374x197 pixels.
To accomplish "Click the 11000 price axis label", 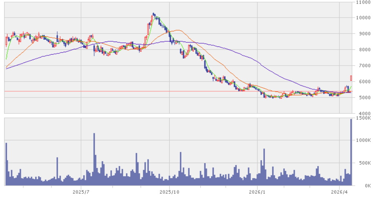I will [x=364, y=2].
